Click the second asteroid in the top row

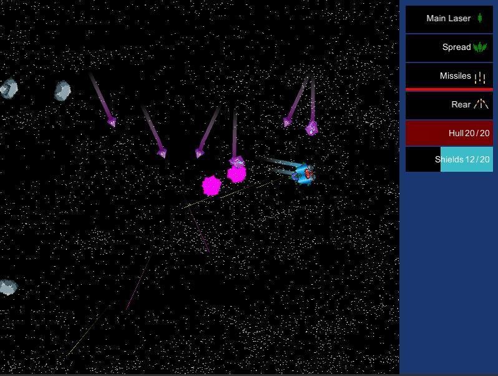[62, 91]
